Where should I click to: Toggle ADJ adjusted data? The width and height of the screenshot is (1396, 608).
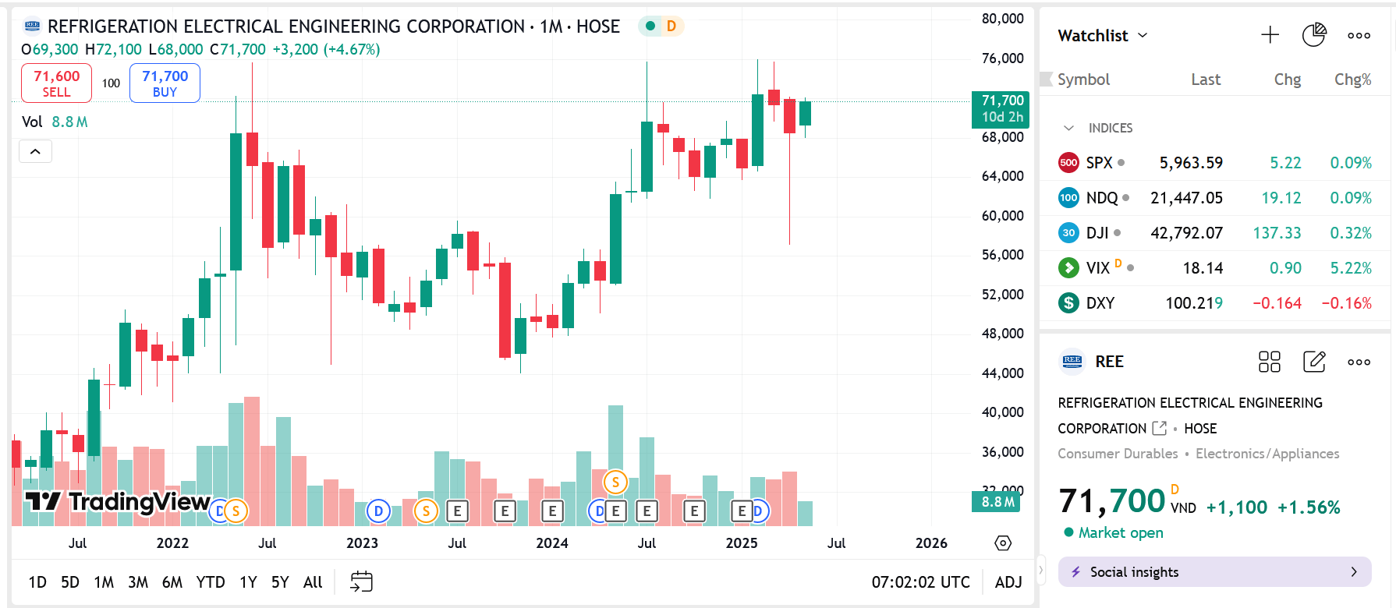1008,581
